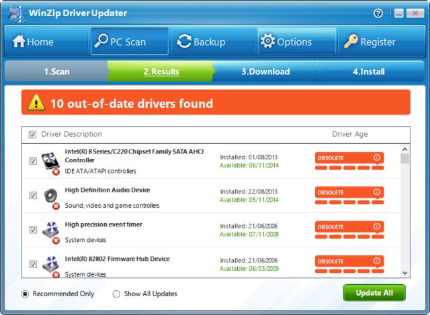This screenshot has height=315, width=430.
Task: Go to the Backup tab
Action: point(213,42)
